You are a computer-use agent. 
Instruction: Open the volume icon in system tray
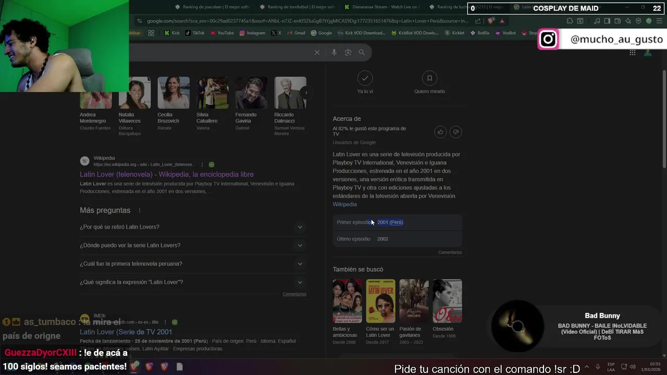(632, 367)
